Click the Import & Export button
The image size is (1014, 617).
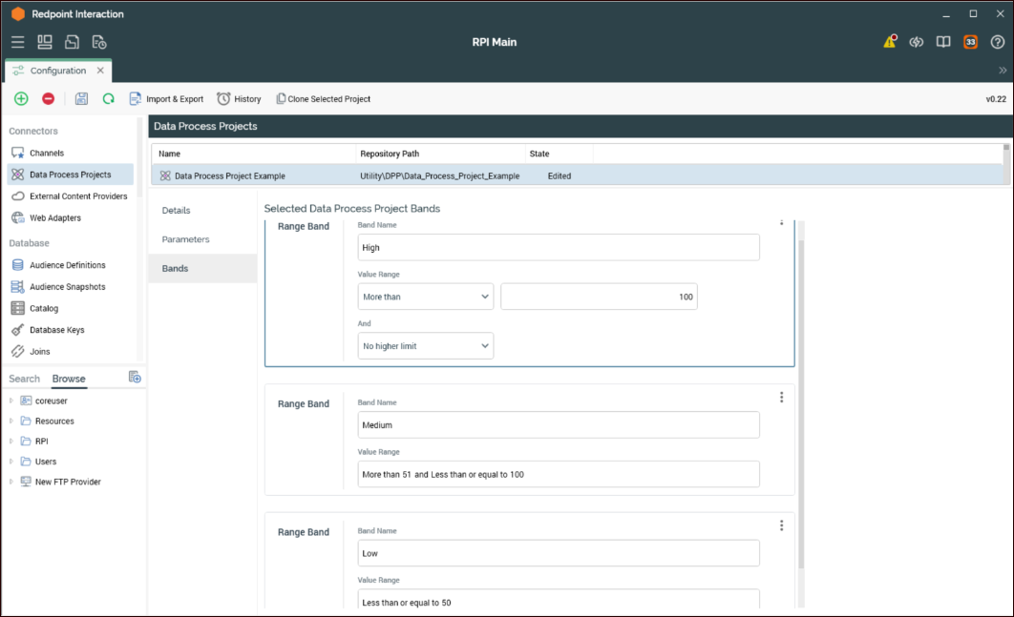coord(166,99)
